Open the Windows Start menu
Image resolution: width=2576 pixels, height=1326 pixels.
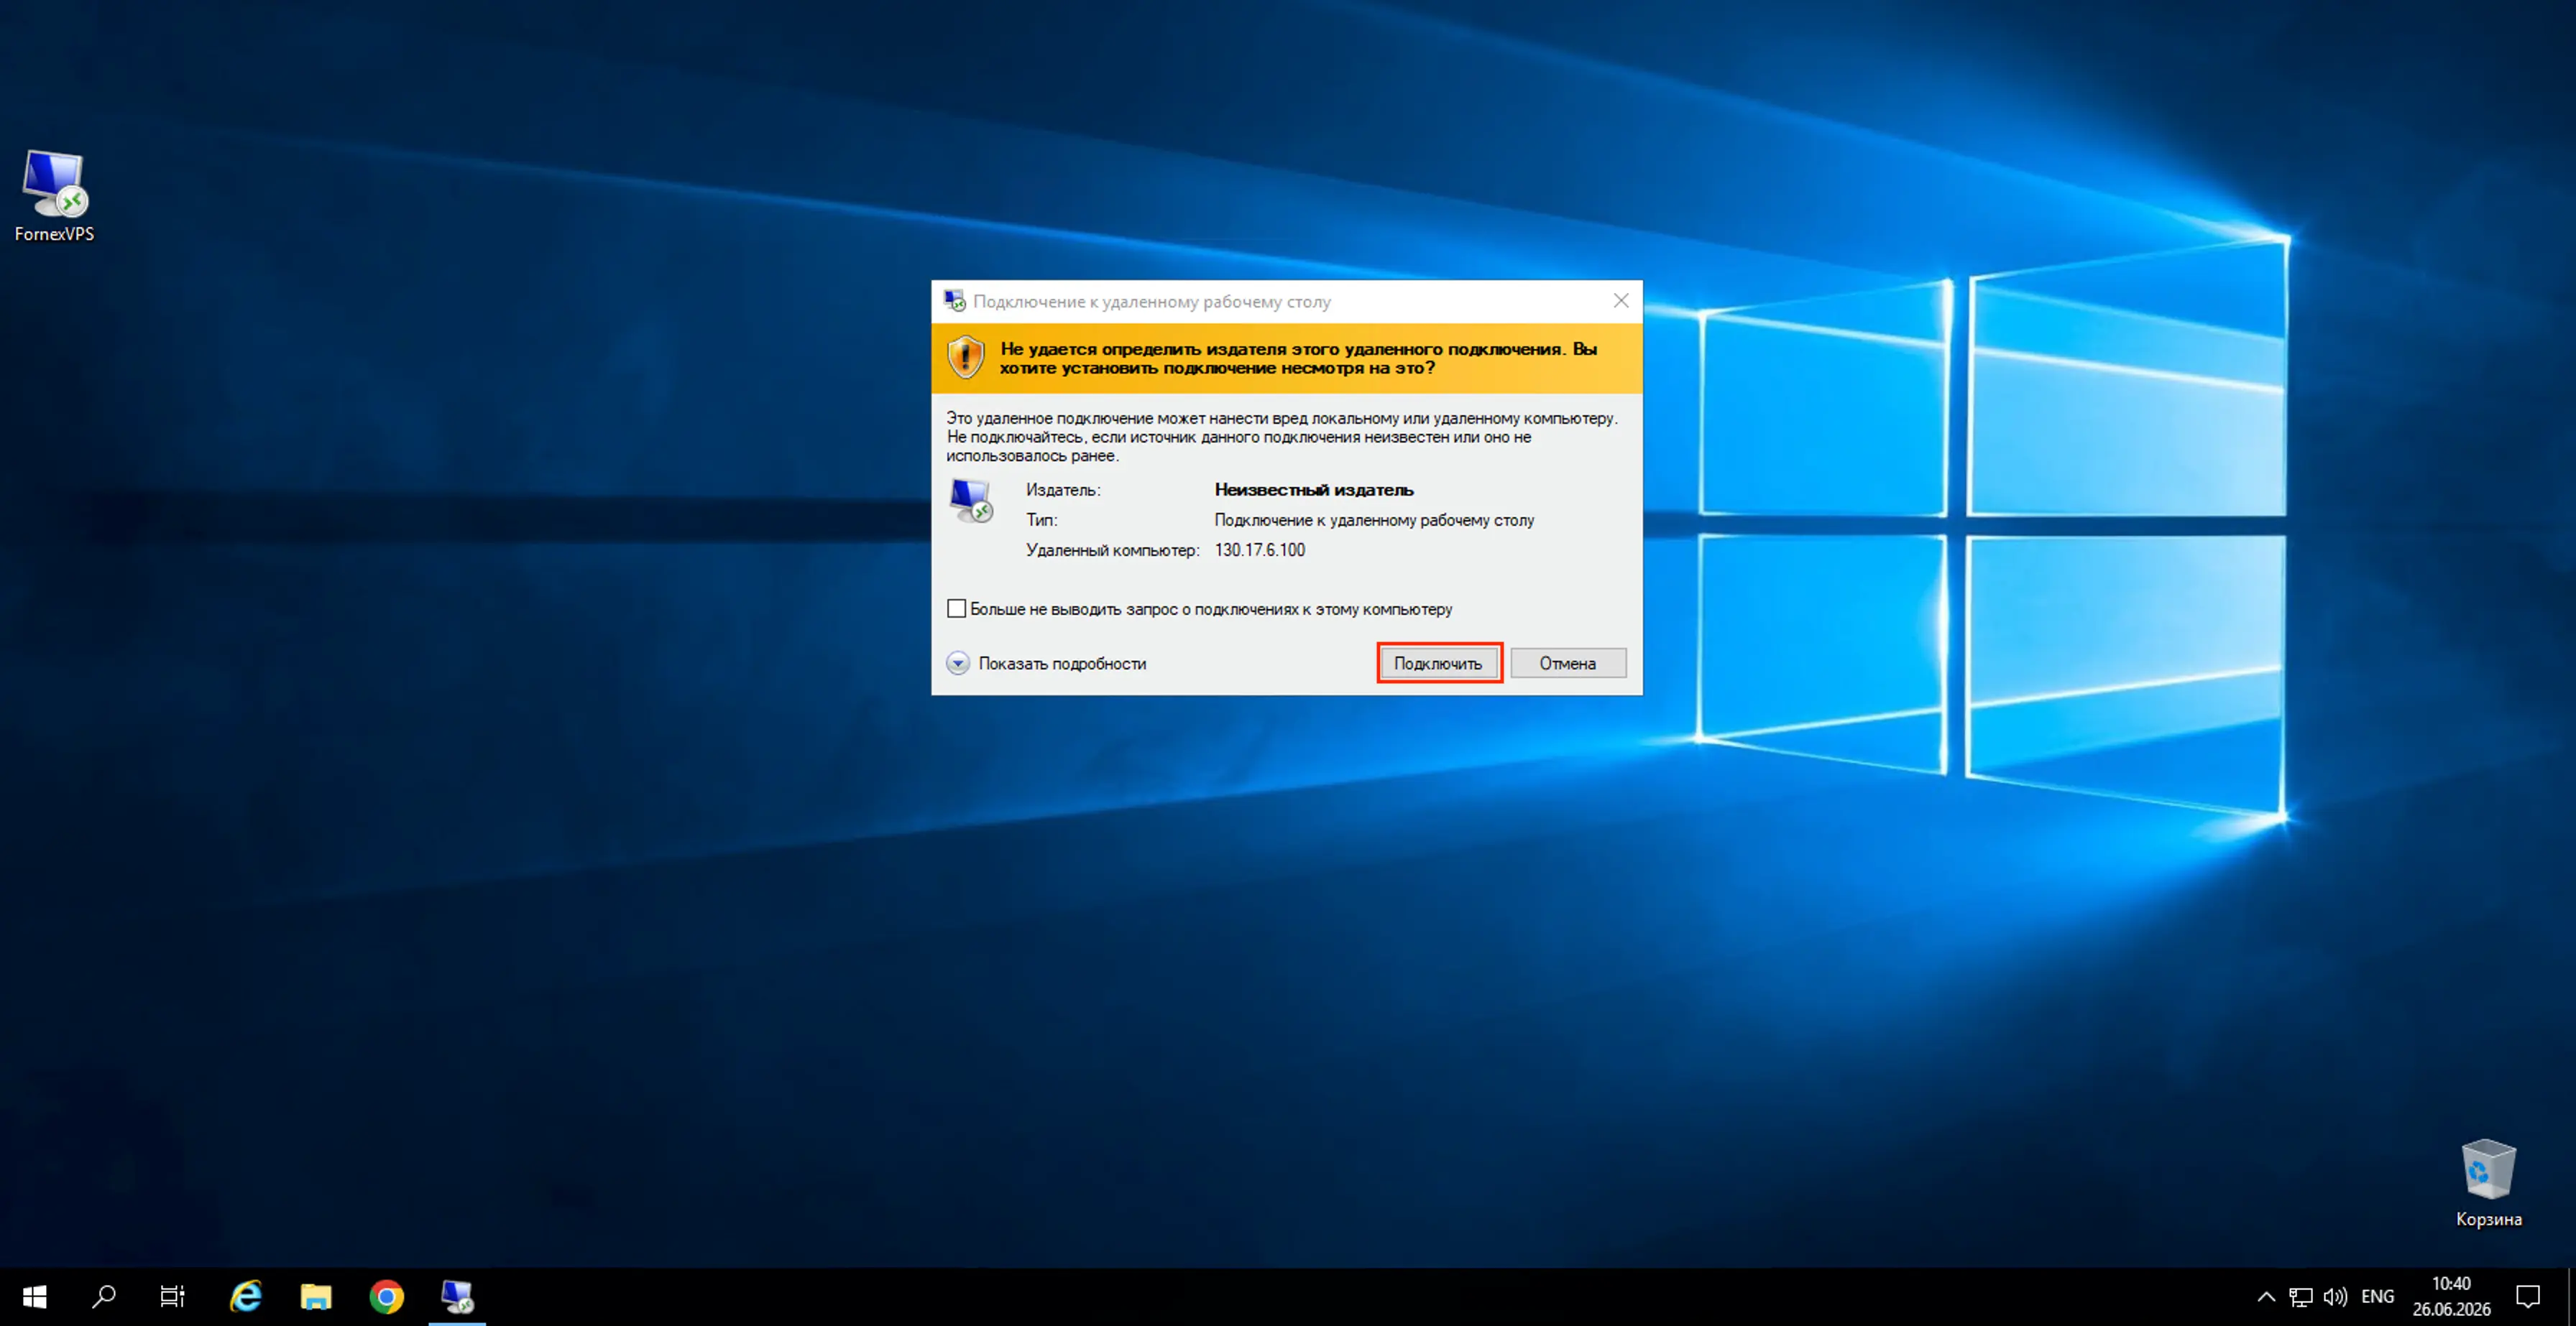pos(35,1297)
